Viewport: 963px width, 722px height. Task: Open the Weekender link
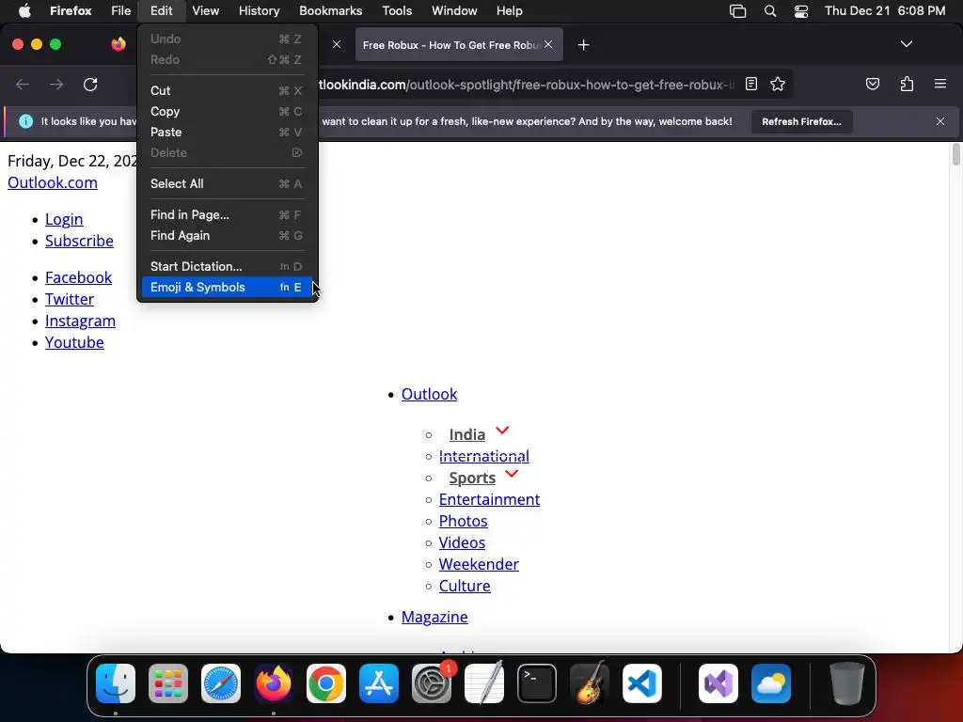[479, 564]
